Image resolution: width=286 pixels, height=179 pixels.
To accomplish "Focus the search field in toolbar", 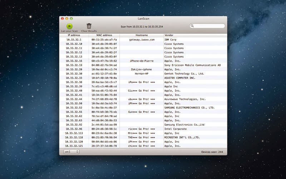I will click(x=207, y=26).
